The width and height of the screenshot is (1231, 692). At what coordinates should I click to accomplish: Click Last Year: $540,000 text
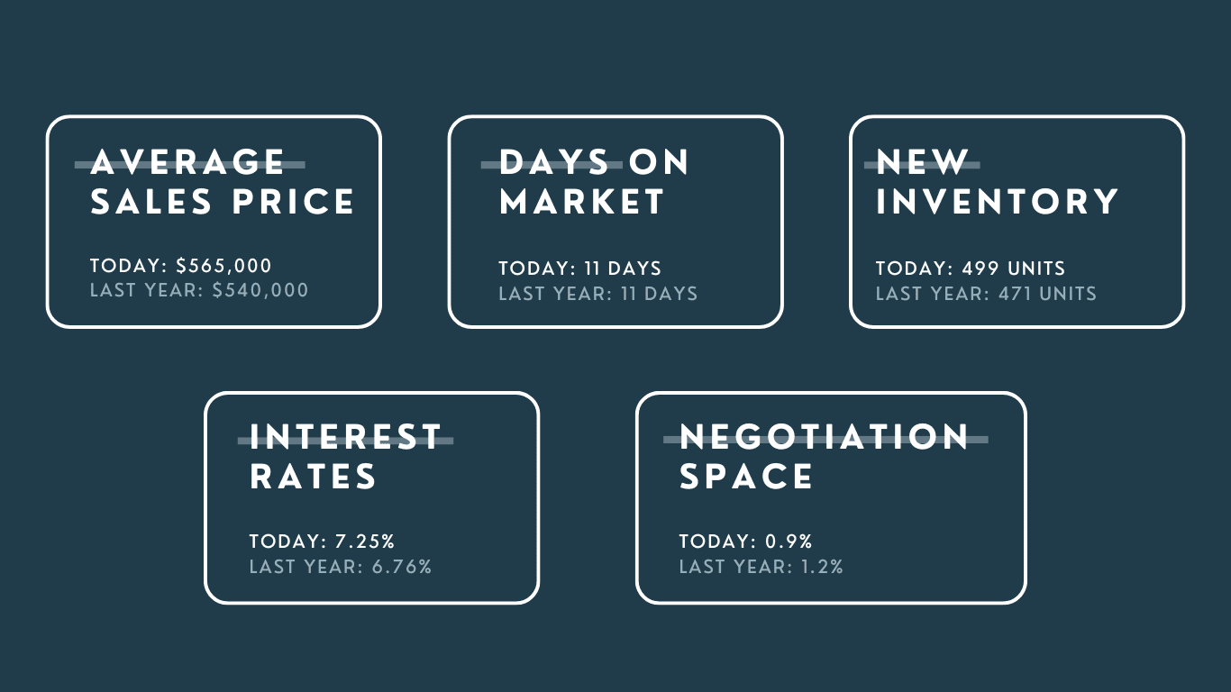199,291
